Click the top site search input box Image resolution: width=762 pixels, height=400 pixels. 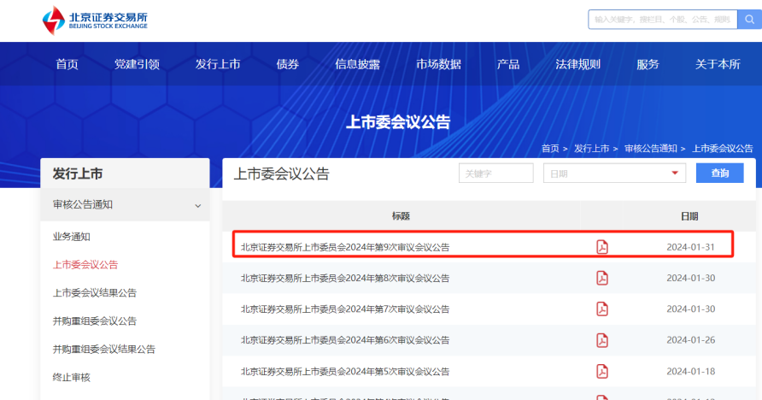[x=661, y=19]
